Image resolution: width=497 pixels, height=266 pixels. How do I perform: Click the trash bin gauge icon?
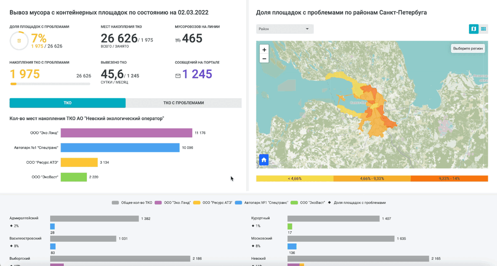[x=19, y=40]
